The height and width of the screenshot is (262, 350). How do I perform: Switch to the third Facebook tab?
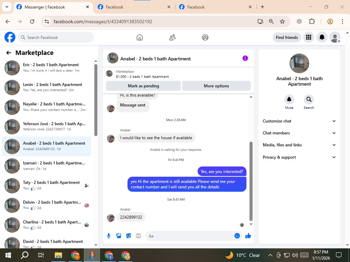216,7
